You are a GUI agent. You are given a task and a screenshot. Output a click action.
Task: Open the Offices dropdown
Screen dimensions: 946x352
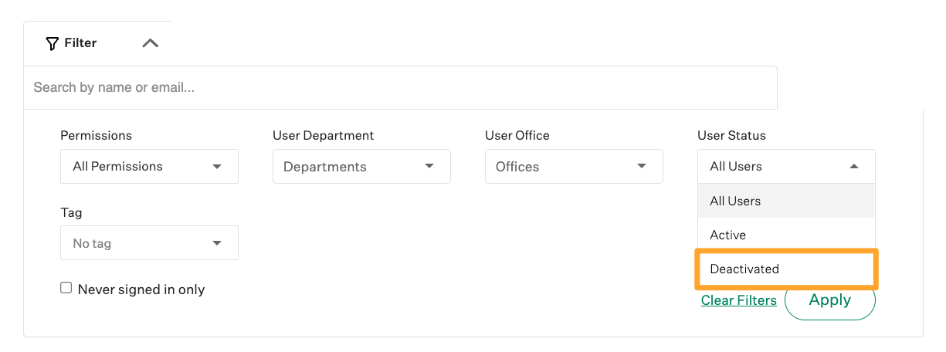pyautogui.click(x=574, y=166)
